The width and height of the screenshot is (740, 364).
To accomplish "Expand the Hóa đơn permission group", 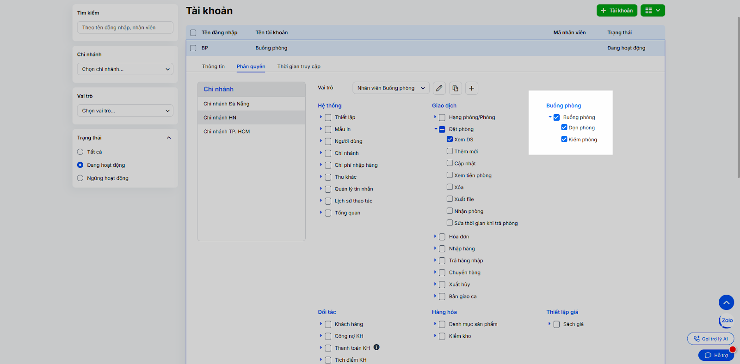I will 435,237.
